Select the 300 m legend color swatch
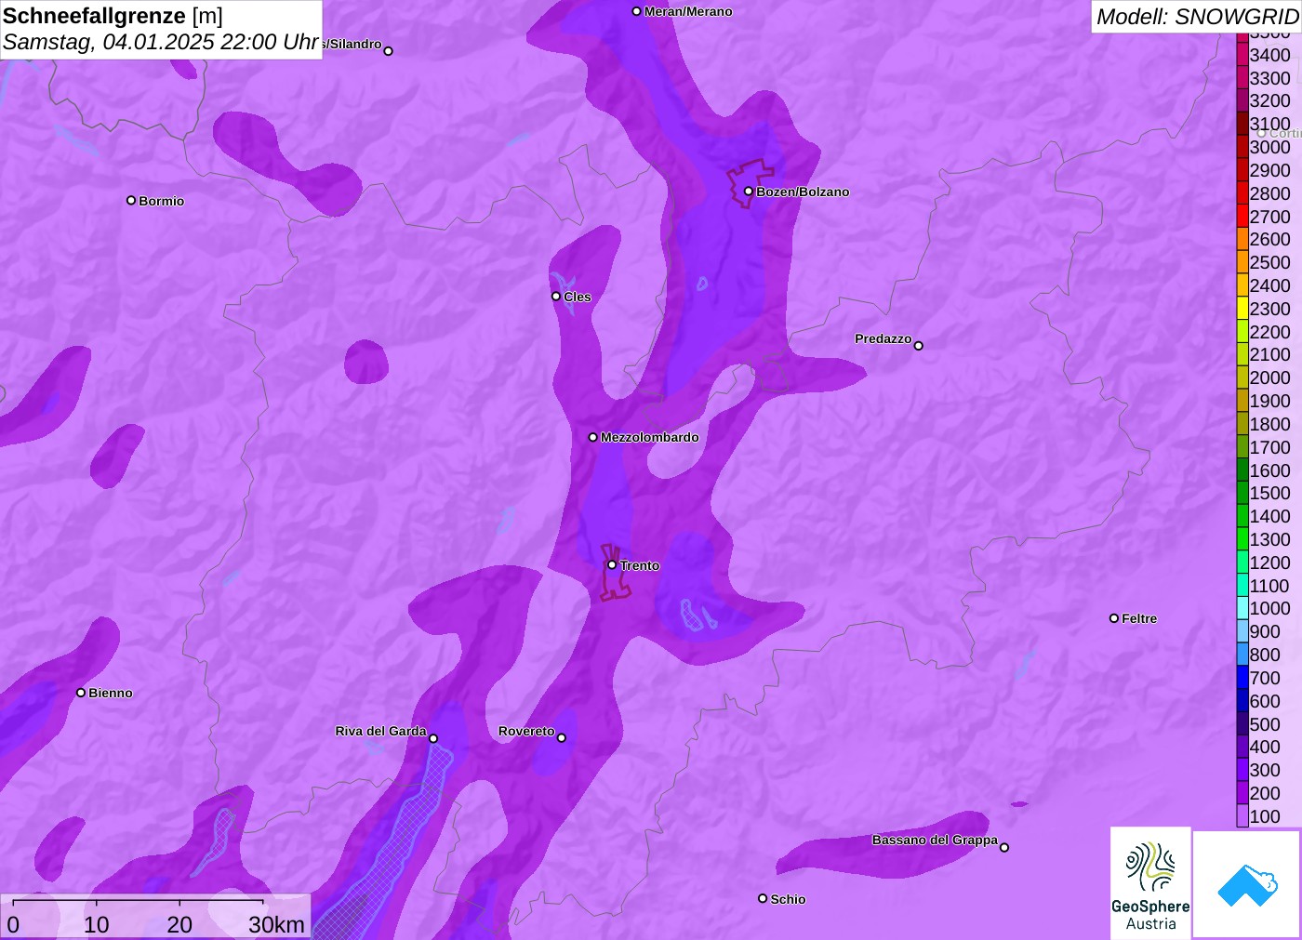1302x940 pixels. click(1242, 770)
